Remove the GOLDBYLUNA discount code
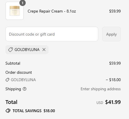Image resolution: width=129 pixels, height=119 pixels. [x=44, y=50]
